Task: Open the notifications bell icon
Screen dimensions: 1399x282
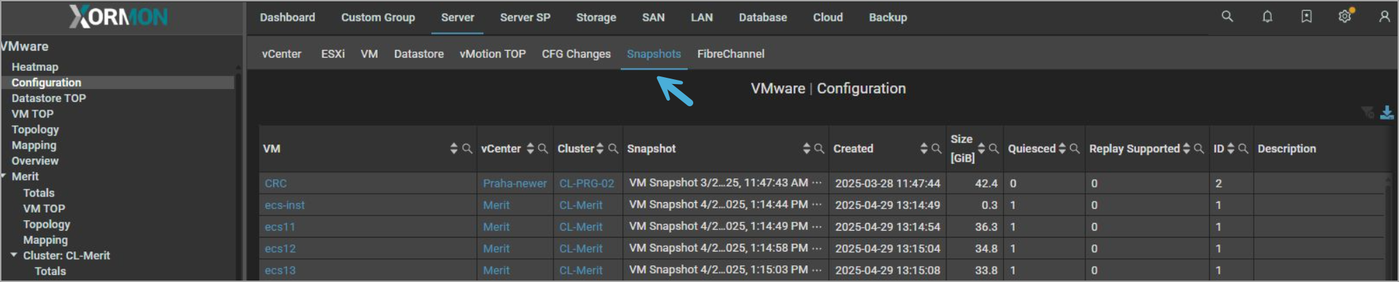Action: click(x=1268, y=17)
